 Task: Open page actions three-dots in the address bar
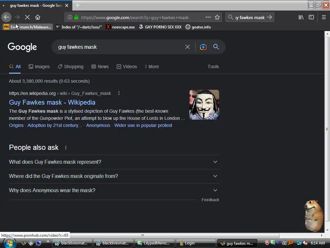(x=208, y=17)
